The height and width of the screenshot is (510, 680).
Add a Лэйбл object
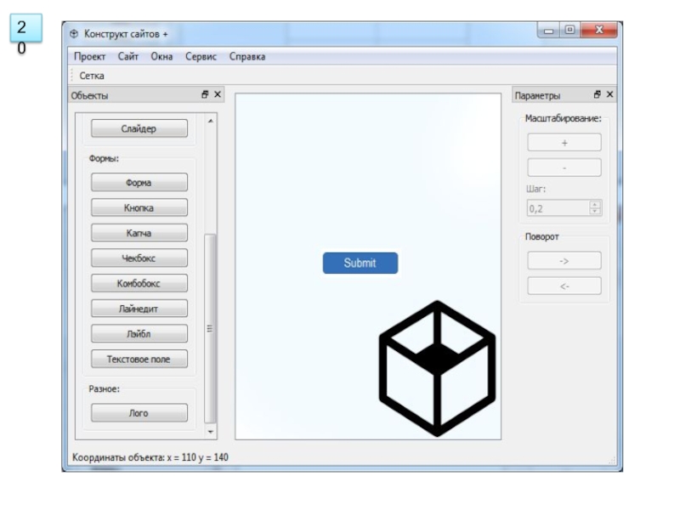point(139,333)
